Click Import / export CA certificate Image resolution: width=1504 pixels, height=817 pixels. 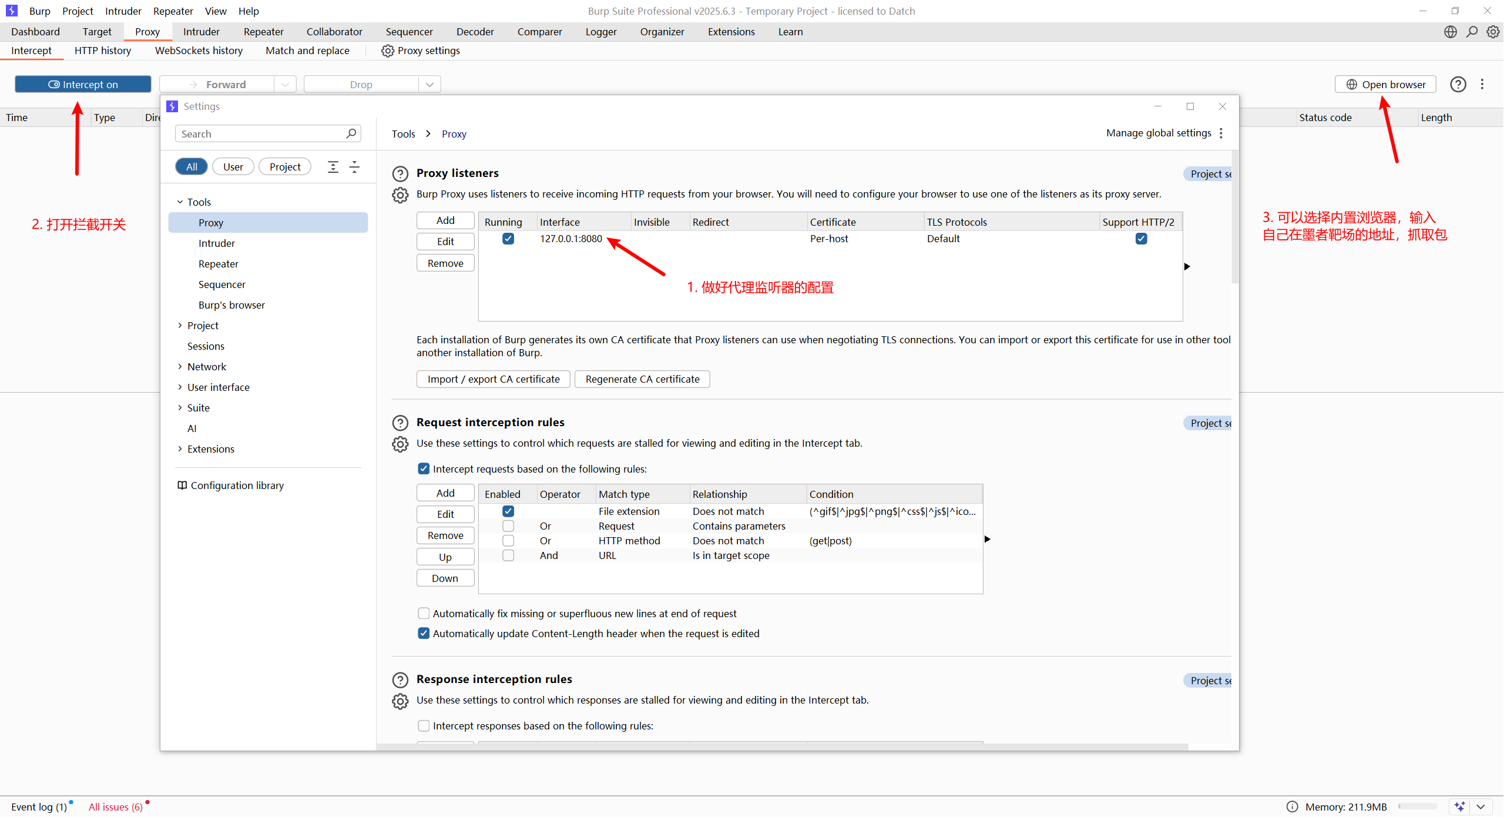(493, 379)
